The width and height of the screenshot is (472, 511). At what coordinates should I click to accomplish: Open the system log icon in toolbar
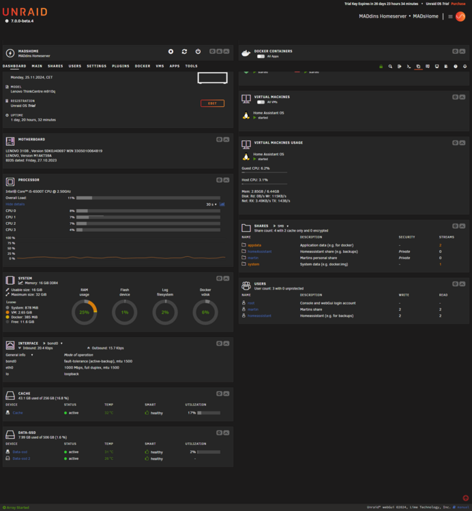pyautogui.click(x=446, y=67)
